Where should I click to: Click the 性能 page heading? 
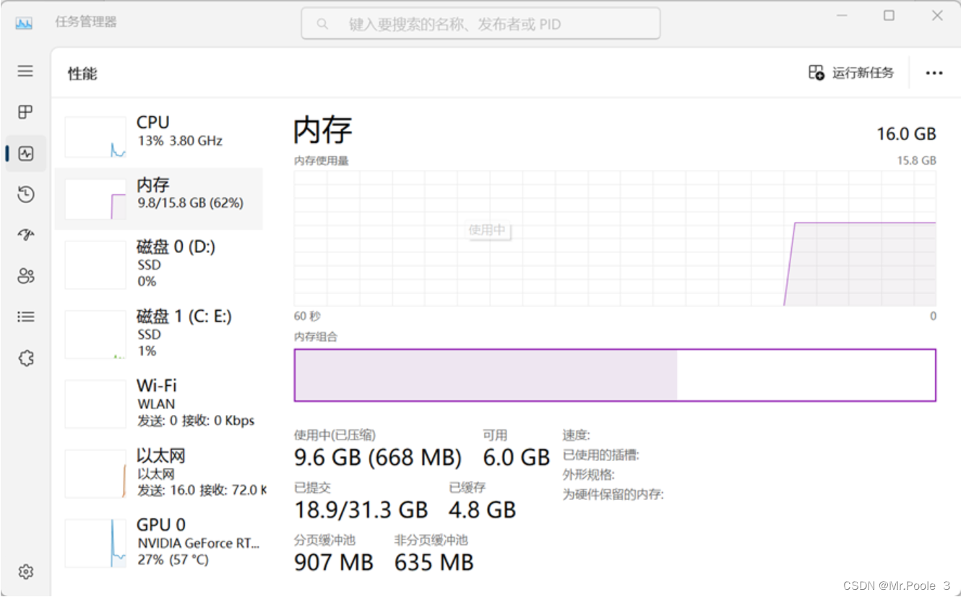click(x=82, y=74)
